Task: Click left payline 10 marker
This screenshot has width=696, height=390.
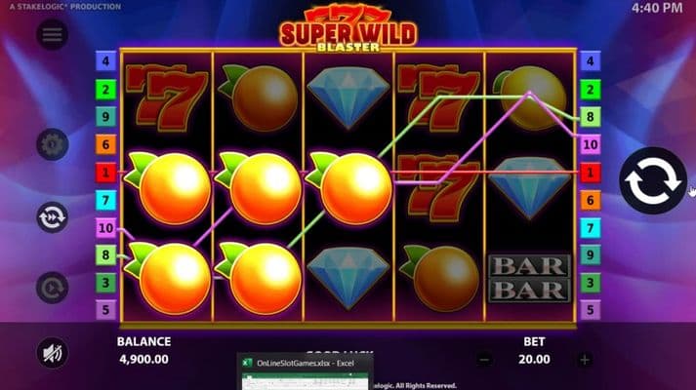Action: (105, 228)
